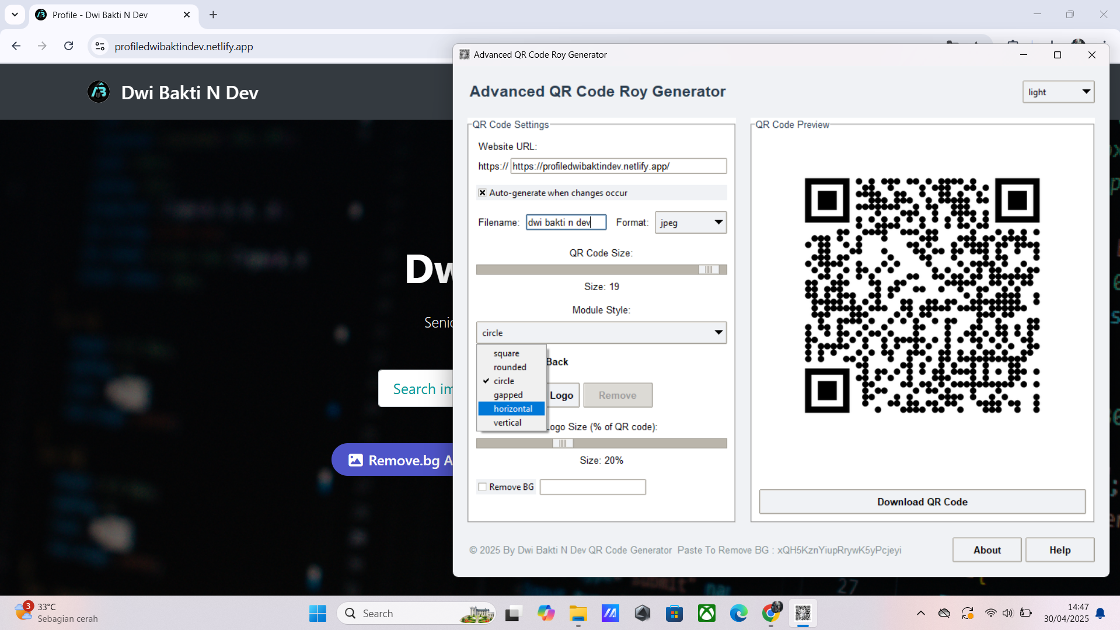The width and height of the screenshot is (1120, 630).
Task: Open the light theme dropdown
Action: coord(1058,92)
